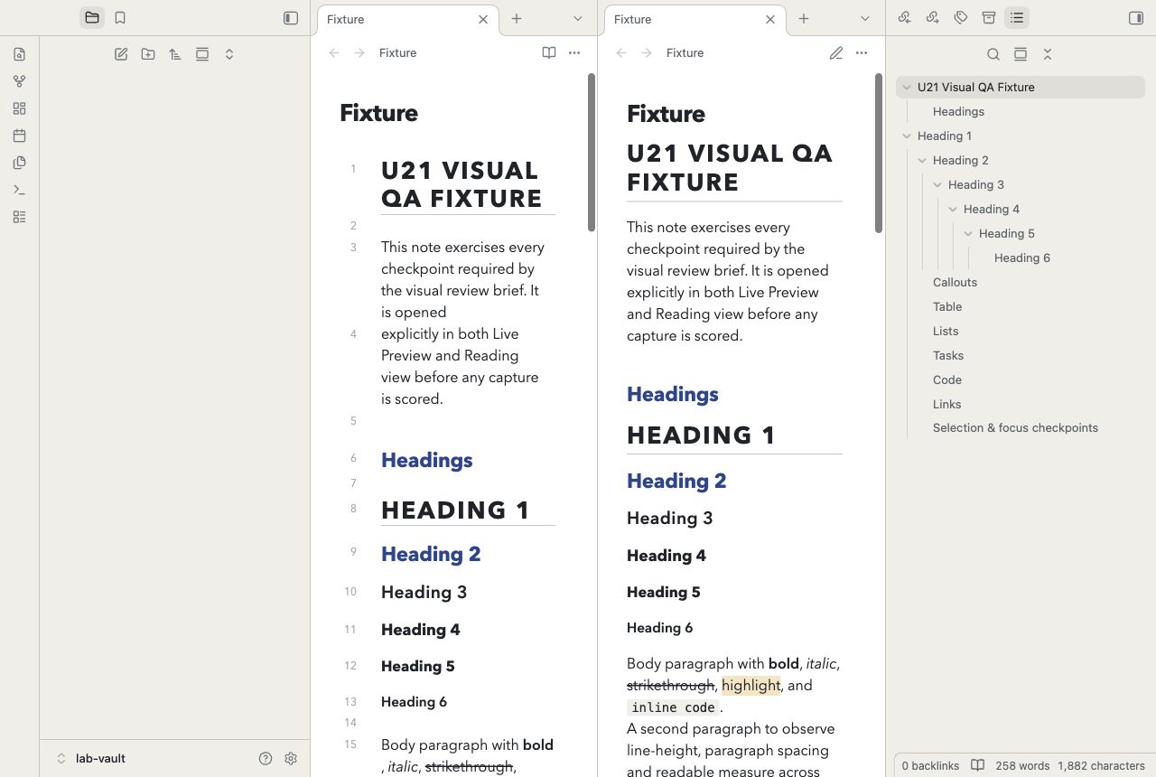
Task: Collapse the Heading 3 outline node
Action: click(937, 185)
